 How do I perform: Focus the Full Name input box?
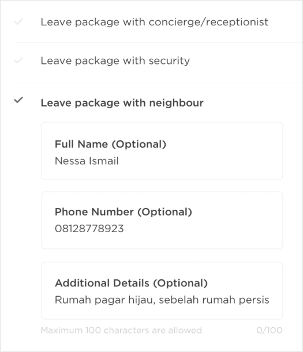(x=162, y=151)
